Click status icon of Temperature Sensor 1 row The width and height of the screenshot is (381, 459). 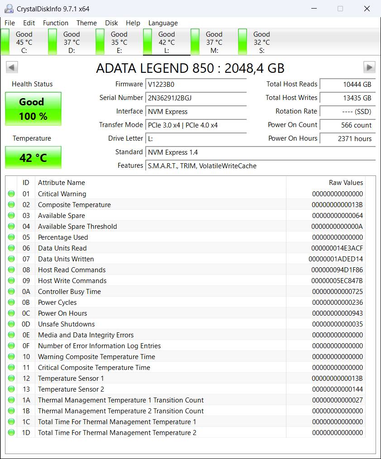(11, 378)
